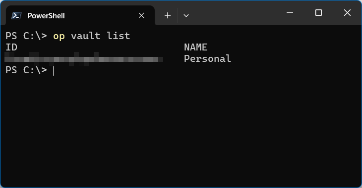Close the PowerShell tab
Viewport: 362px width, 188px height.
(141, 15)
